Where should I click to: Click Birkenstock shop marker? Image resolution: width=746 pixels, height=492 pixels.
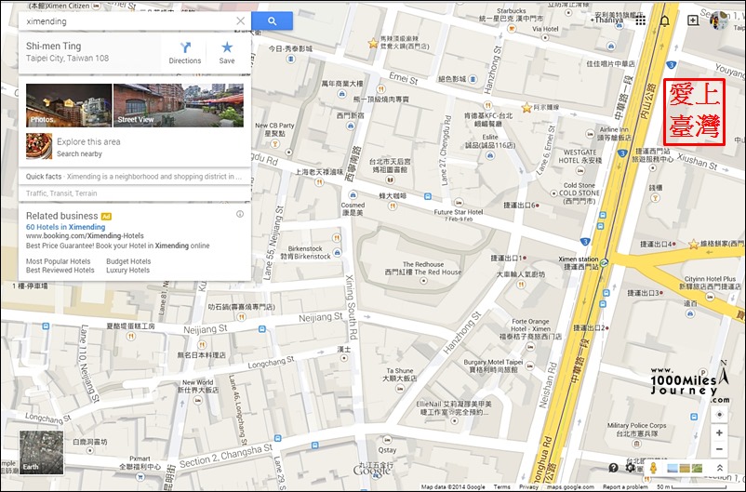pos(337,252)
